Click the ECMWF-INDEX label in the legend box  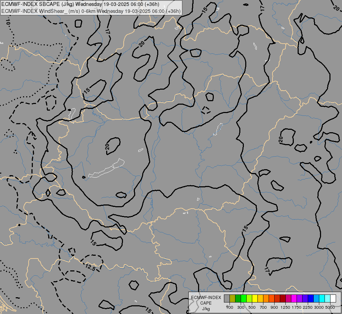tap(206, 298)
